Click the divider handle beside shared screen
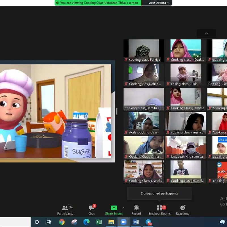The width and height of the screenshot is (227, 227). click(x=117, y=111)
